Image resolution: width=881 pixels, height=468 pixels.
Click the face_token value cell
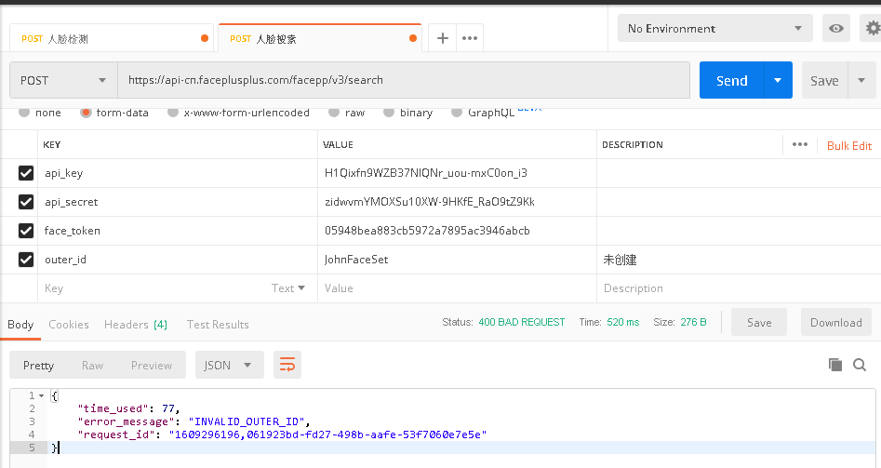click(x=457, y=231)
